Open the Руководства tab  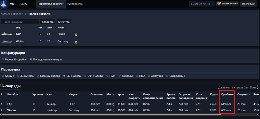(x=75, y=4)
